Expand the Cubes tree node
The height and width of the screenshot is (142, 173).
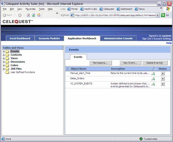coord(4,65)
